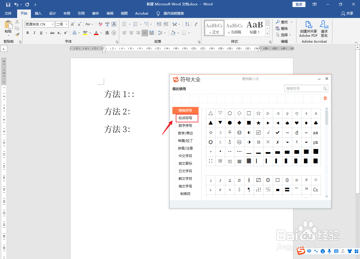Image resolution: width=360 pixels, height=259 pixels.
Task: Click the trash icon to clear recent symbols
Action: (325, 98)
